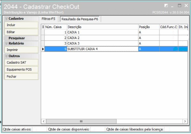Click the Qtde caixas ativos field
This screenshot has height=134, width=191.
click(39, 129)
